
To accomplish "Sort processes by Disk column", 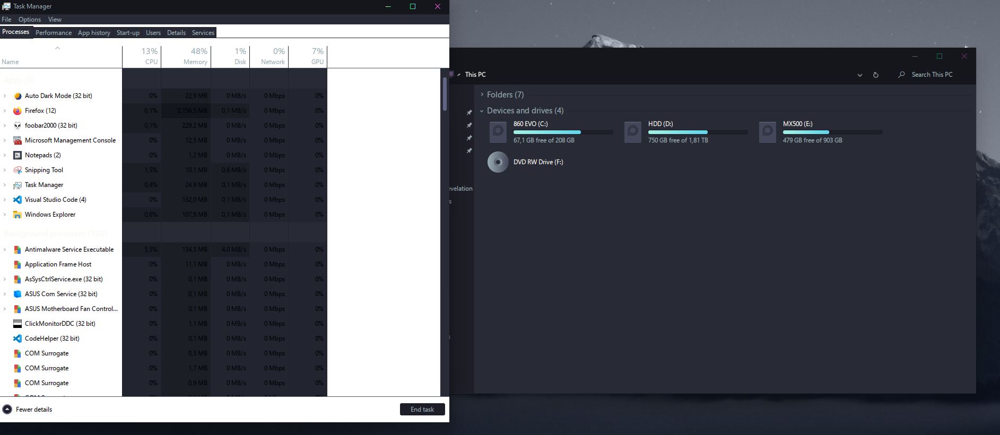I will coord(230,57).
